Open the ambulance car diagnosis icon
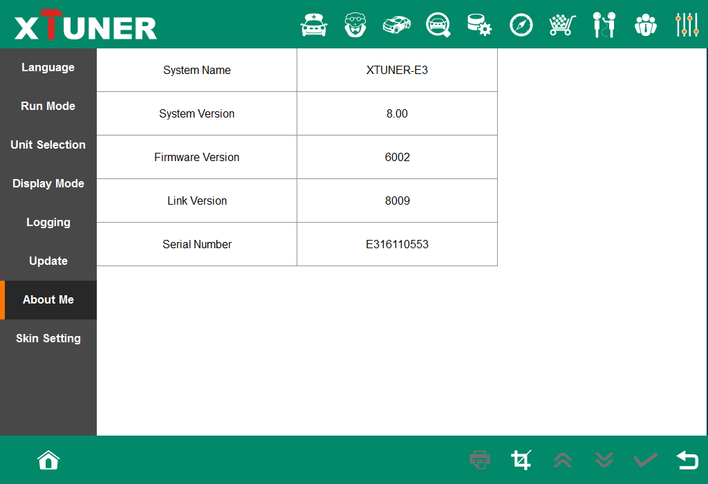This screenshot has width=708, height=484. pos(314,25)
